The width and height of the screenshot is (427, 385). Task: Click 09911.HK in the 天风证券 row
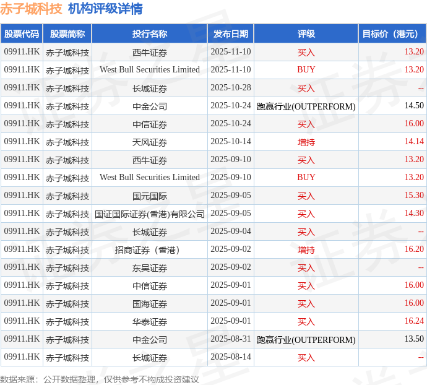pyautogui.click(x=22, y=142)
